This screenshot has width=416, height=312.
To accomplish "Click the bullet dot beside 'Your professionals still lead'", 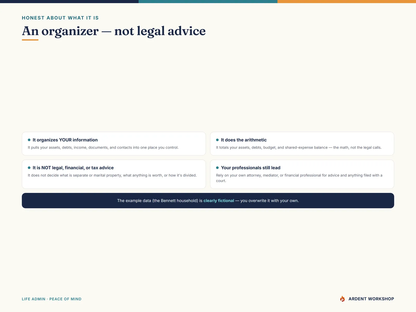I will tap(217, 168).
